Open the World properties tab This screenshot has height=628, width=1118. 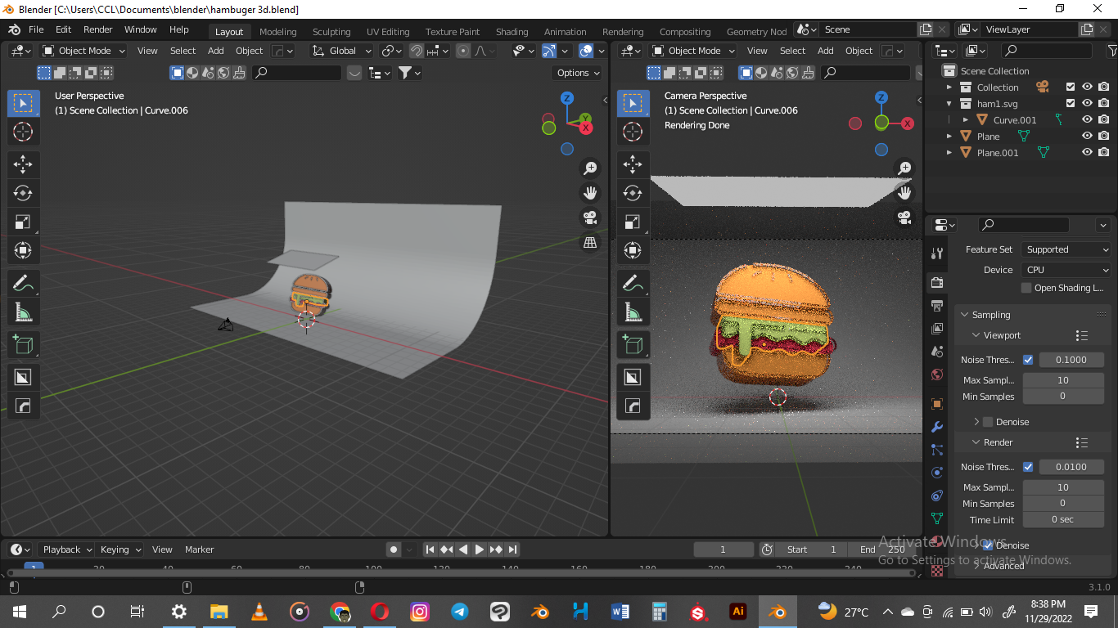point(937,375)
